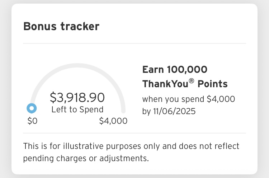The height and width of the screenshot is (178, 269).
Task: Click the divider line below Bonus tracker
Action: (134, 44)
